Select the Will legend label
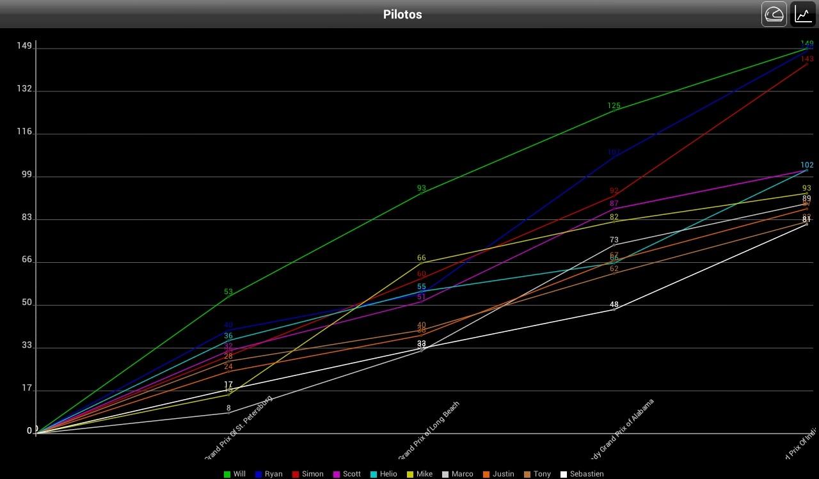This screenshot has width=819, height=479. [x=239, y=474]
